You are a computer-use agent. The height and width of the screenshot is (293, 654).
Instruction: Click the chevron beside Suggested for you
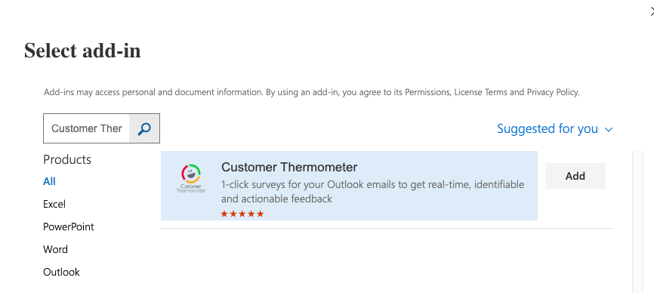[609, 130]
